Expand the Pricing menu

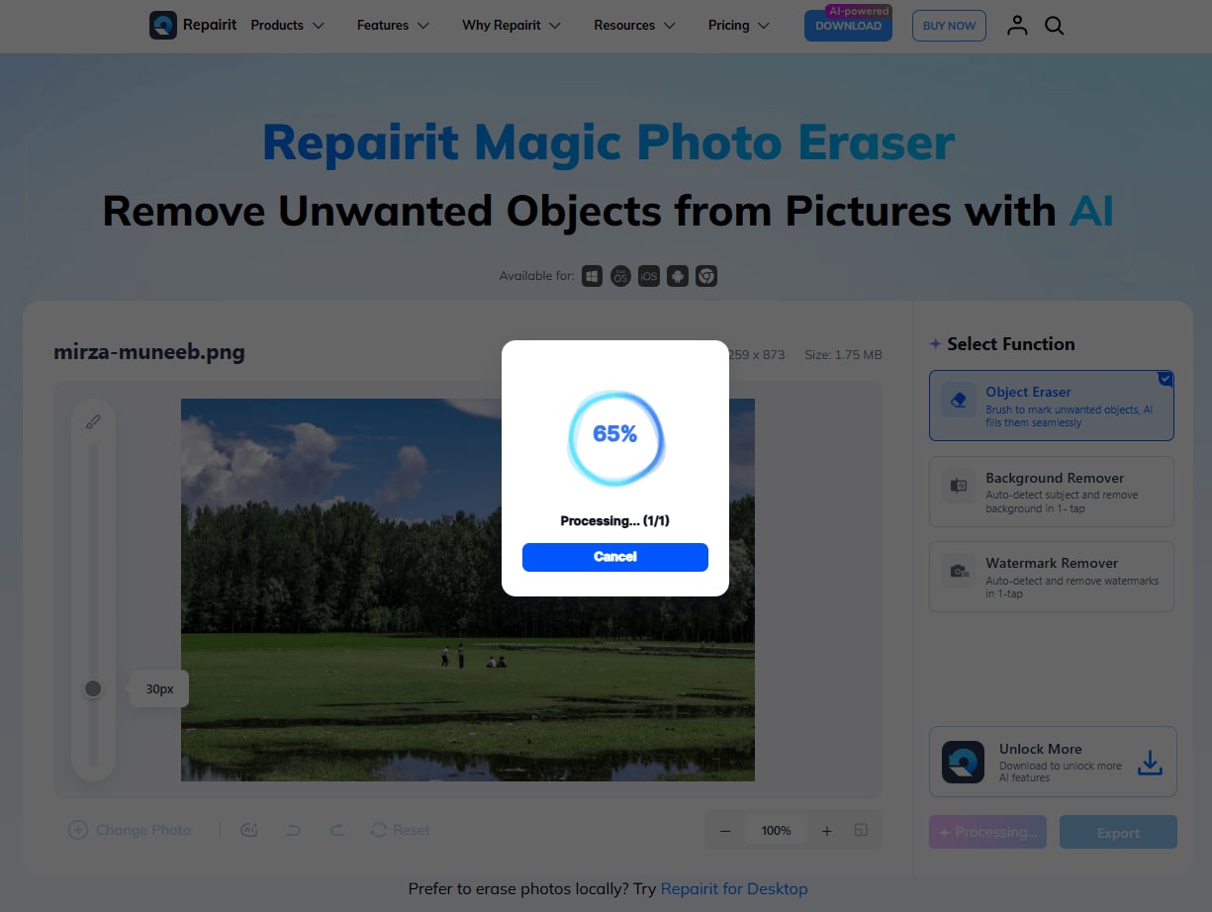[x=739, y=26]
